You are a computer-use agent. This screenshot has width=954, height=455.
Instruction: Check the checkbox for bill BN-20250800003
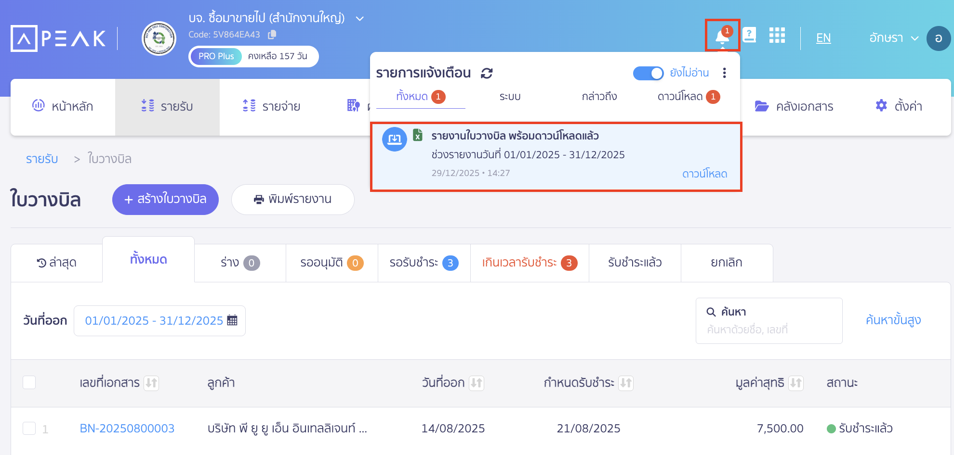point(29,428)
